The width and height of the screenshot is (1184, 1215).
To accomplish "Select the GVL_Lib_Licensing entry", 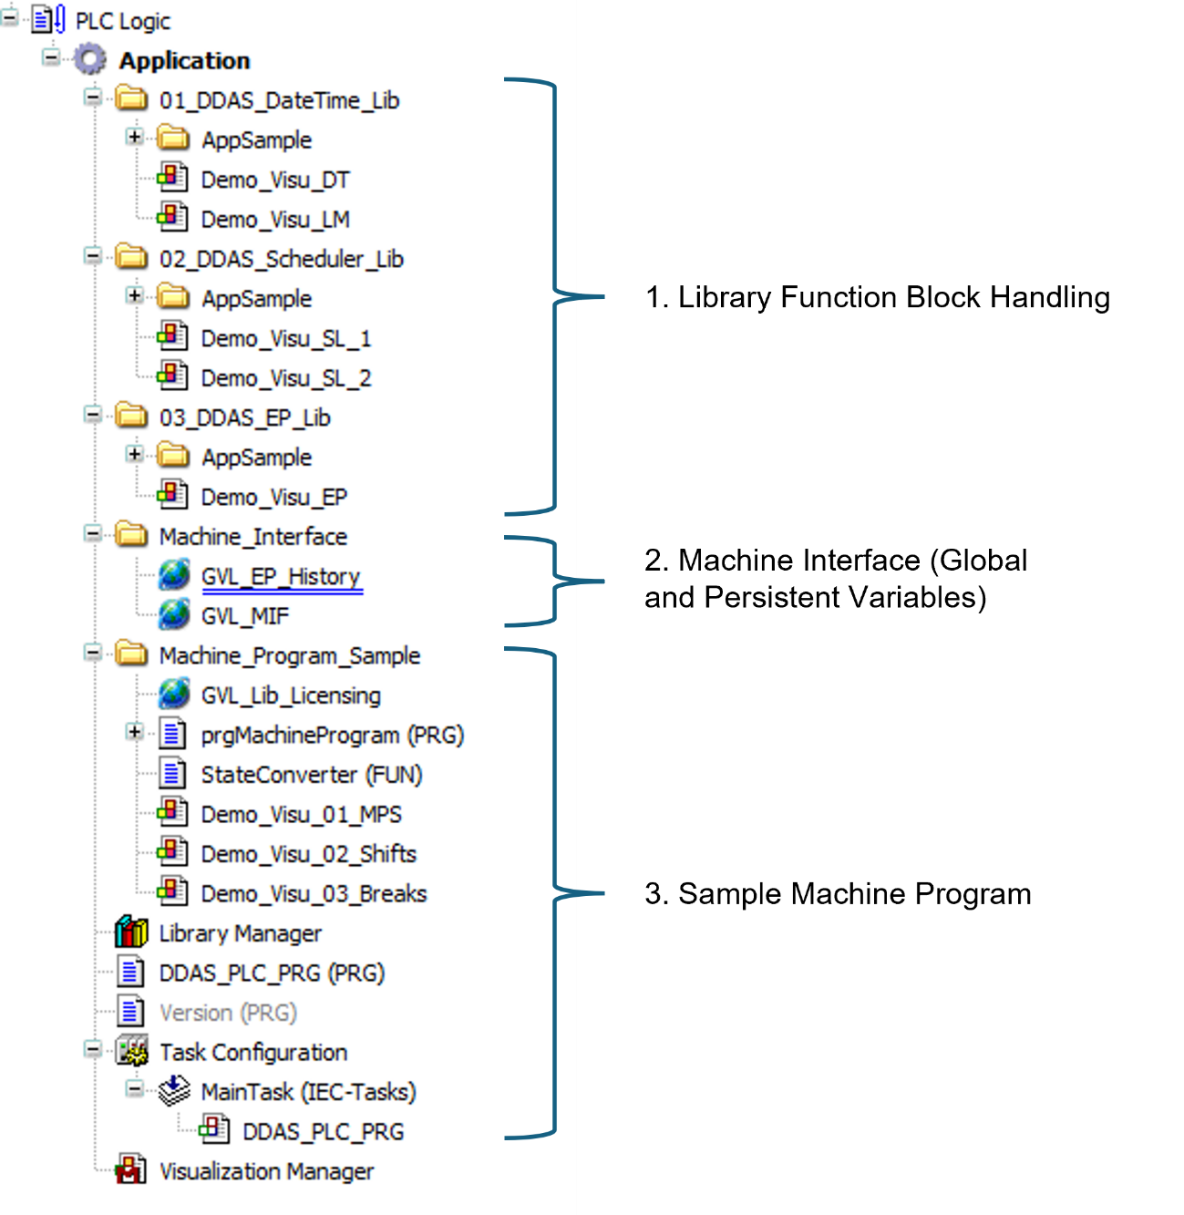I will (x=292, y=695).
